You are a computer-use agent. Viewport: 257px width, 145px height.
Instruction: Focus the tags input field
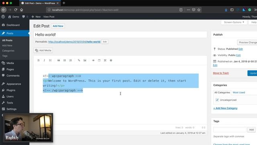click(230, 130)
